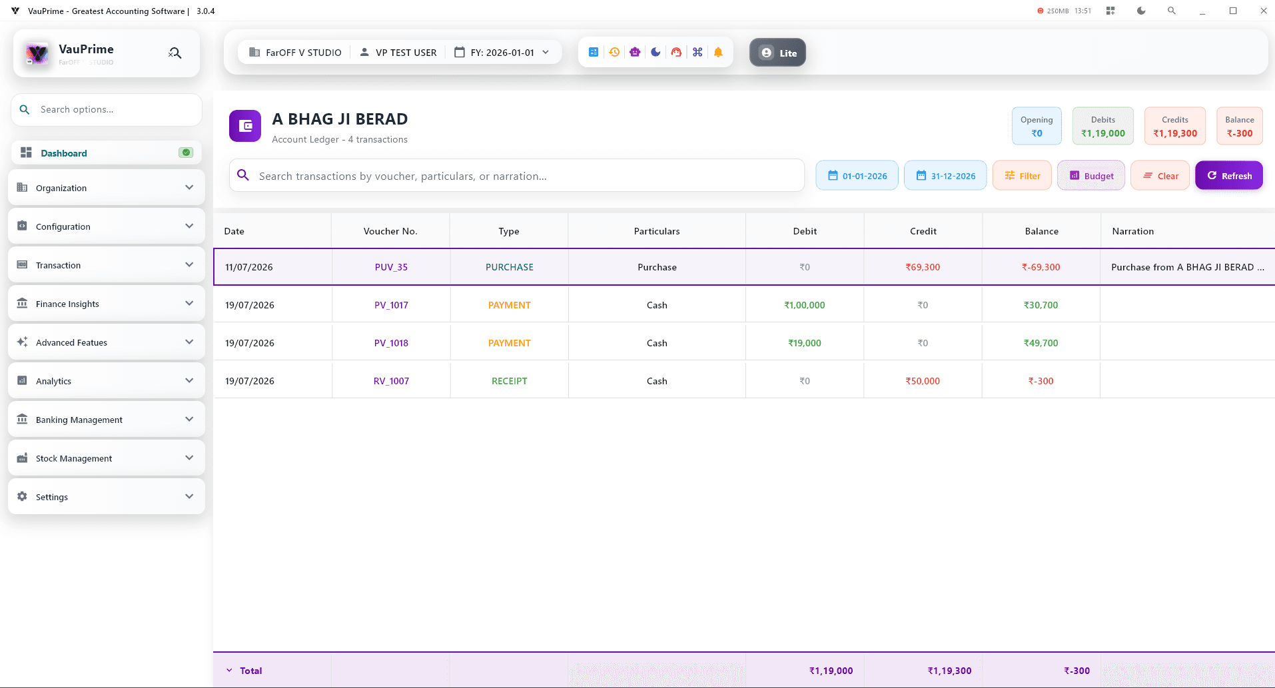
Task: Launch the purple robot assistant icon
Action: [x=635, y=52]
